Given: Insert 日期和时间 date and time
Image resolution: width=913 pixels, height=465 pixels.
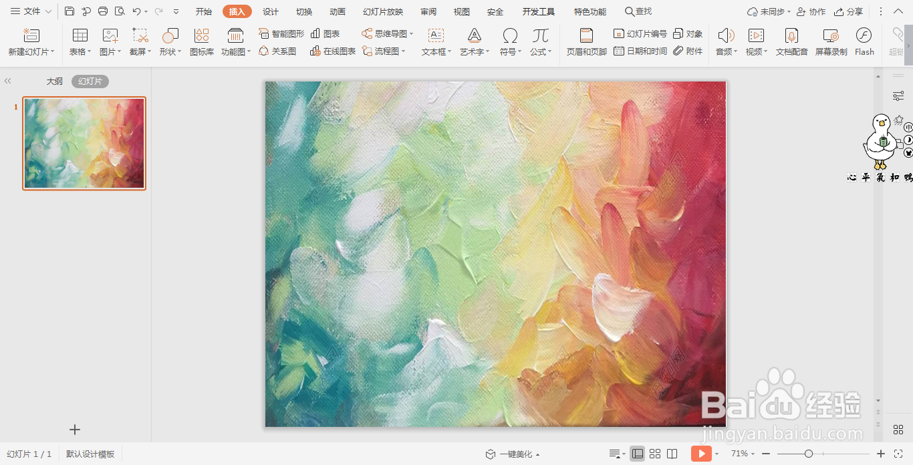Looking at the screenshot, I should coord(640,51).
